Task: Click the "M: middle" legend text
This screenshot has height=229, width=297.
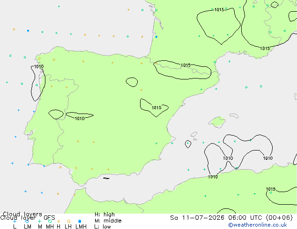Action: pyautogui.click(x=108, y=221)
